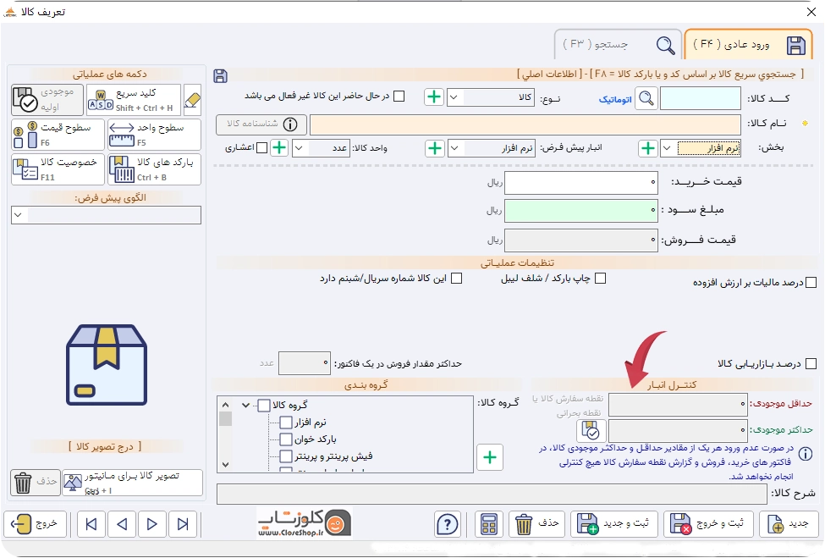
Task: Click جدید button
Action: [787, 524]
